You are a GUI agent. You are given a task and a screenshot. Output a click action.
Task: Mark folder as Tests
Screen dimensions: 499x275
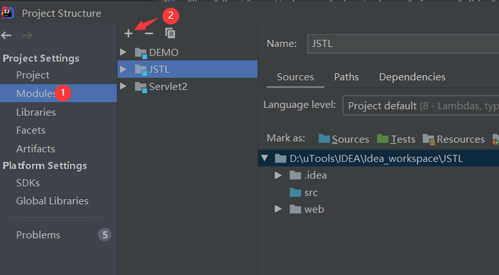pos(396,139)
